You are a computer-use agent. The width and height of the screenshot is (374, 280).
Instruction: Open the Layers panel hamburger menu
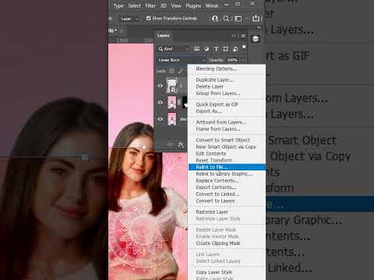point(243,36)
